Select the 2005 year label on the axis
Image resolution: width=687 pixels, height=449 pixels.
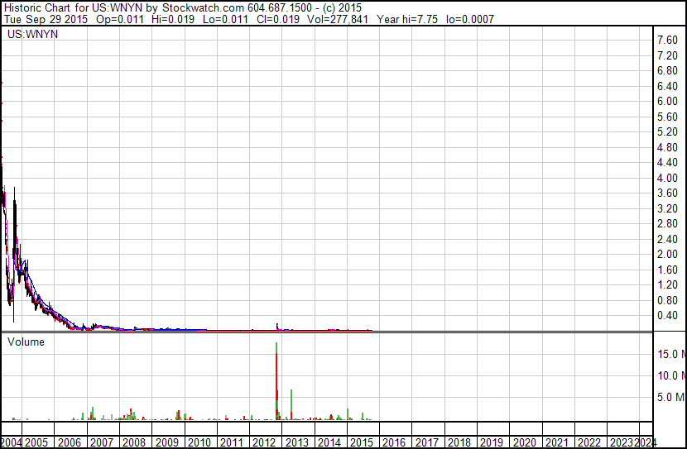[x=36, y=442]
